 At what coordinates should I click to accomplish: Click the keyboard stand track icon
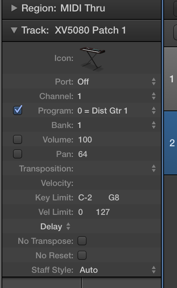(92, 59)
